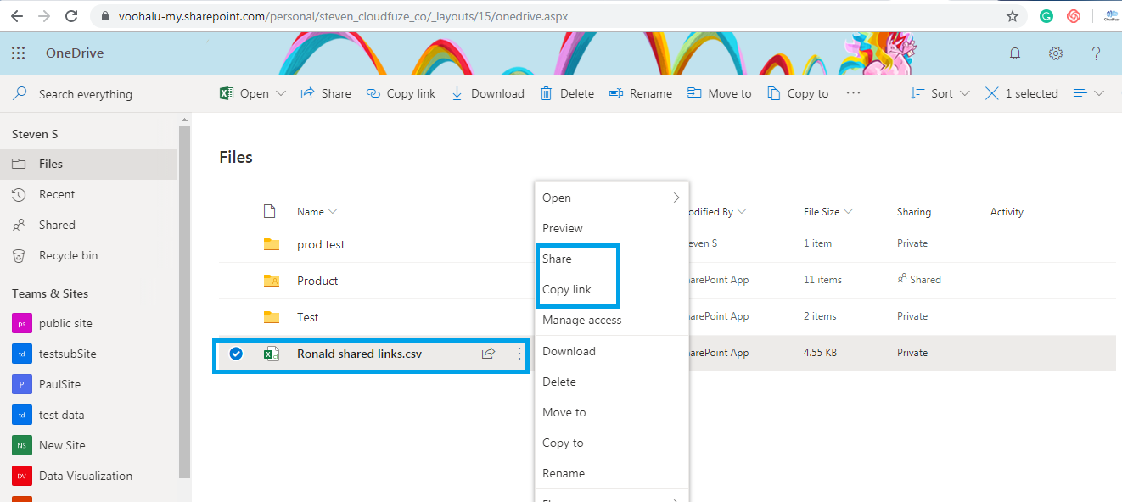Deselect the checked Ronald shared links.csv row
Viewport: 1122px width, 502px height.
click(235, 354)
